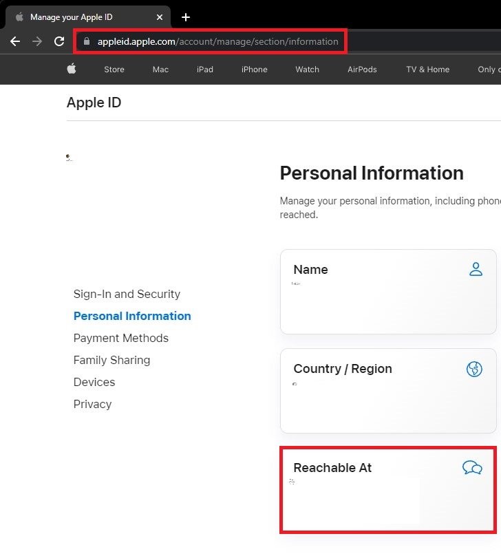
Task: Open Family Sharing in sidebar
Action: pyautogui.click(x=111, y=360)
